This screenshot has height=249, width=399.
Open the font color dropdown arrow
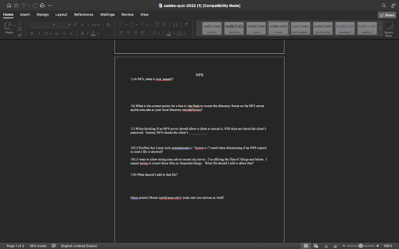click(98, 33)
